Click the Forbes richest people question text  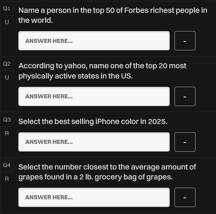(113, 15)
